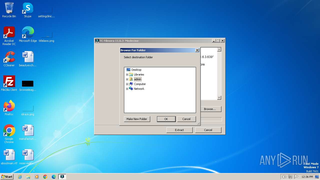
Task: Cancel the TC Filmora extractor window
Action: 208,130
